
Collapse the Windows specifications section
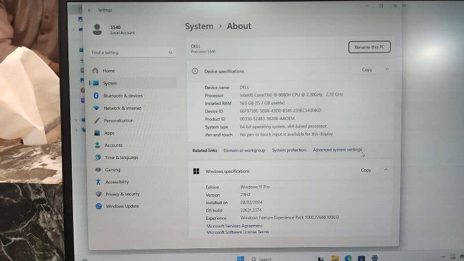[x=386, y=171]
